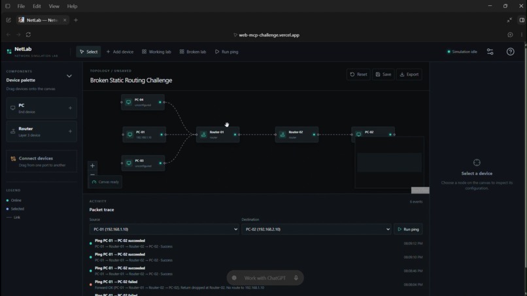Click the PC-04 monitor icon

pos(128,102)
